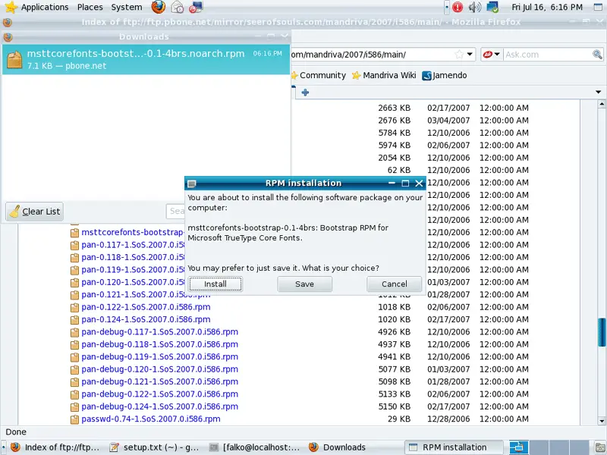Open search engine selector dropdown
The height and width of the screenshot is (455, 607).
click(492, 55)
